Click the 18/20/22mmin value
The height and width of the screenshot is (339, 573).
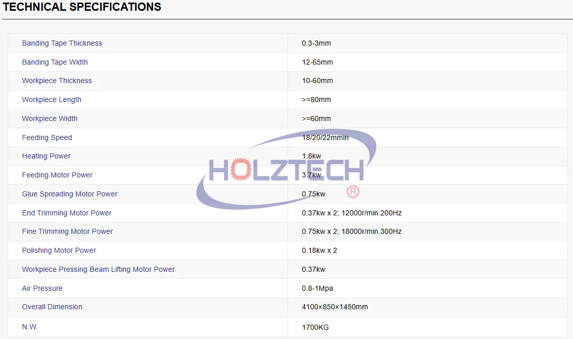coord(325,137)
